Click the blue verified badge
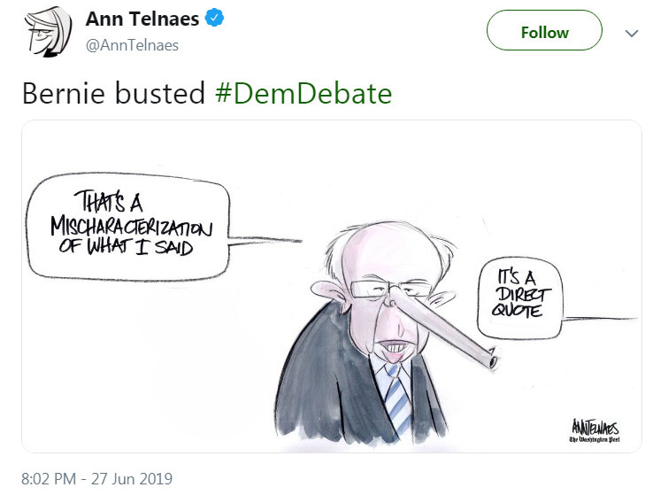 (x=213, y=19)
